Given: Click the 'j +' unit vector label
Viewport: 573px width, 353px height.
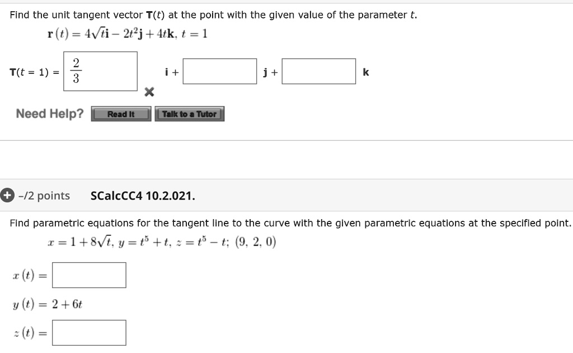Looking at the screenshot, I should [x=270, y=72].
